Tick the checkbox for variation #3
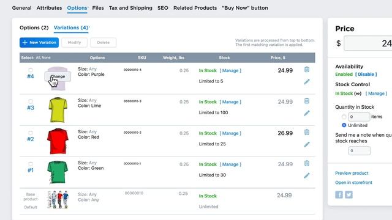The width and height of the screenshot is (392, 220). [31, 101]
